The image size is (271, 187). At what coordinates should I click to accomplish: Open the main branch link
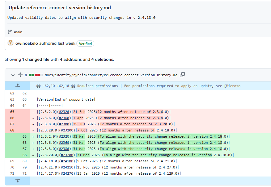[18, 32]
